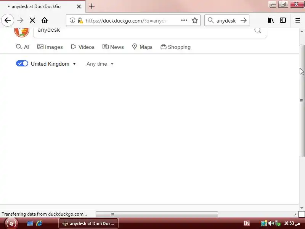Screen dimensions: 305x229
Task: Restore down the Firefox window
Action: coord(283,4)
